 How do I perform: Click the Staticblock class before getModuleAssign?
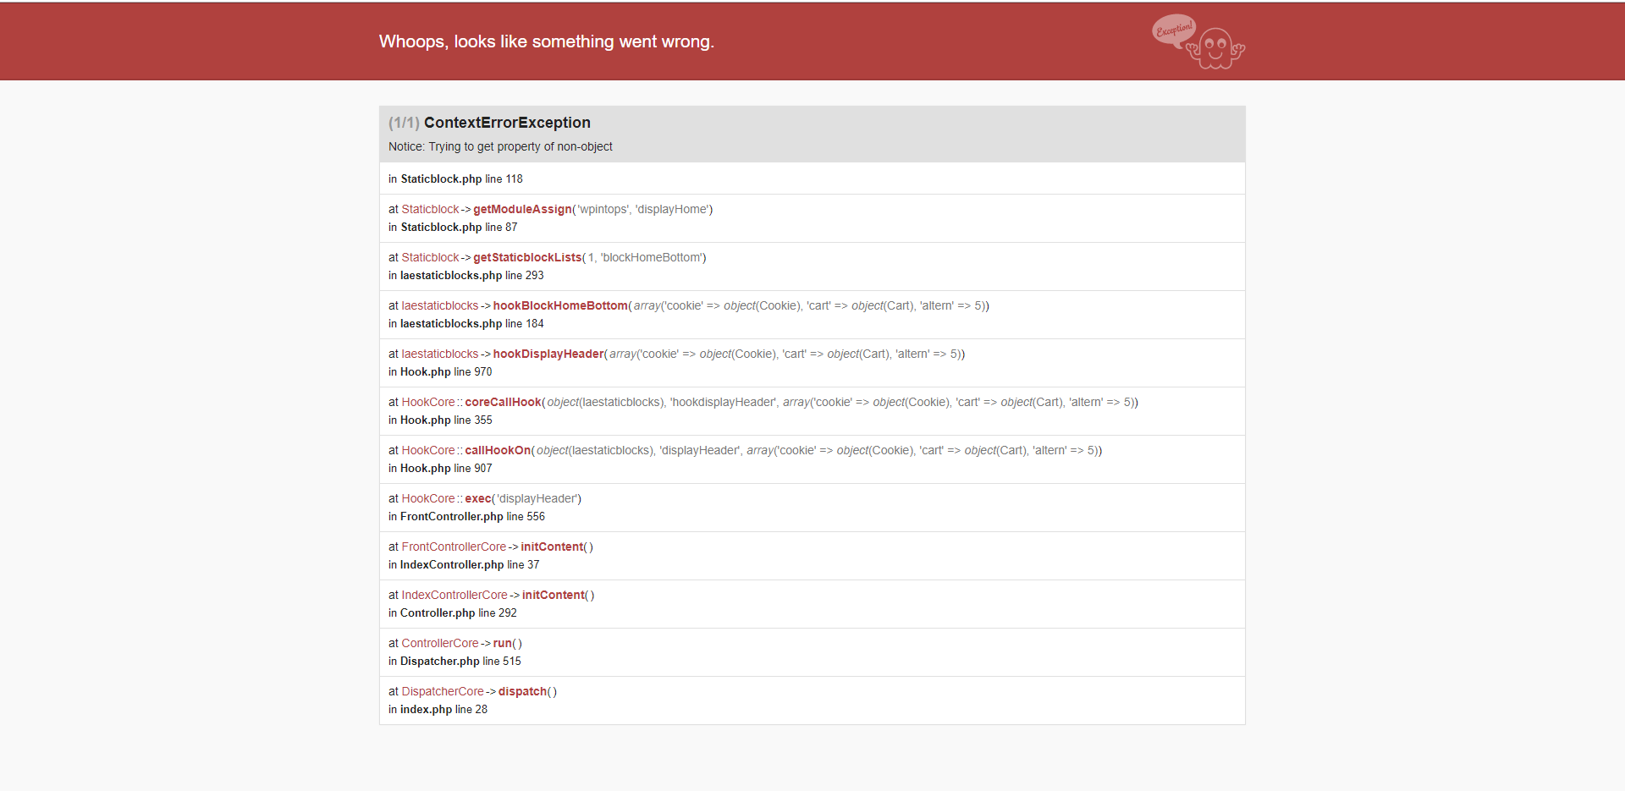[x=430, y=209]
